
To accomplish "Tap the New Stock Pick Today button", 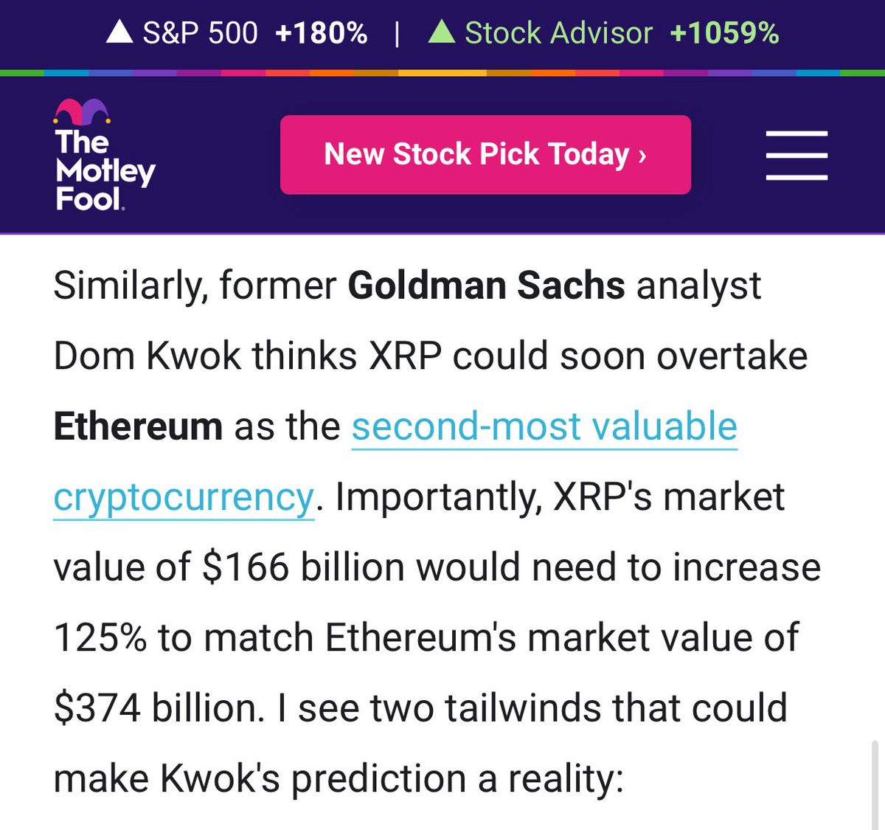I will click(485, 155).
